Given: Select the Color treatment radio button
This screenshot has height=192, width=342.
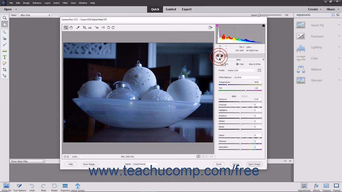Looking at the screenshot, I should (x=238, y=64).
